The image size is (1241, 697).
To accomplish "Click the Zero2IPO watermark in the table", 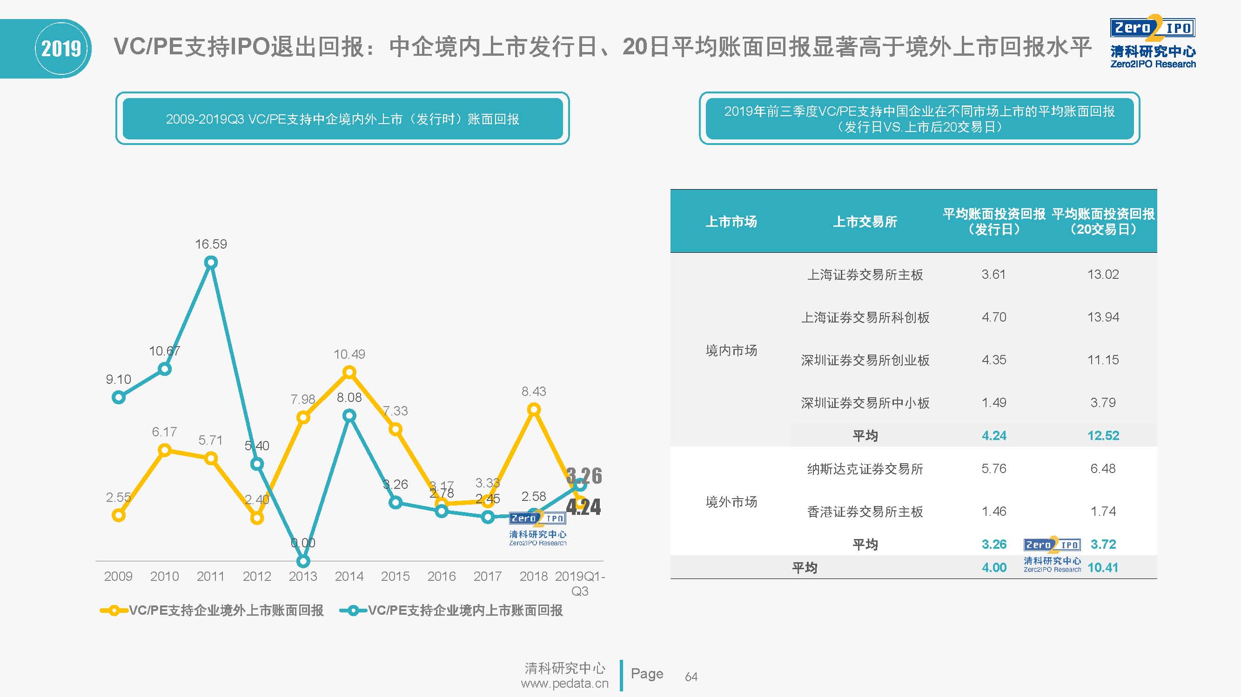I will pyautogui.click(x=1052, y=555).
